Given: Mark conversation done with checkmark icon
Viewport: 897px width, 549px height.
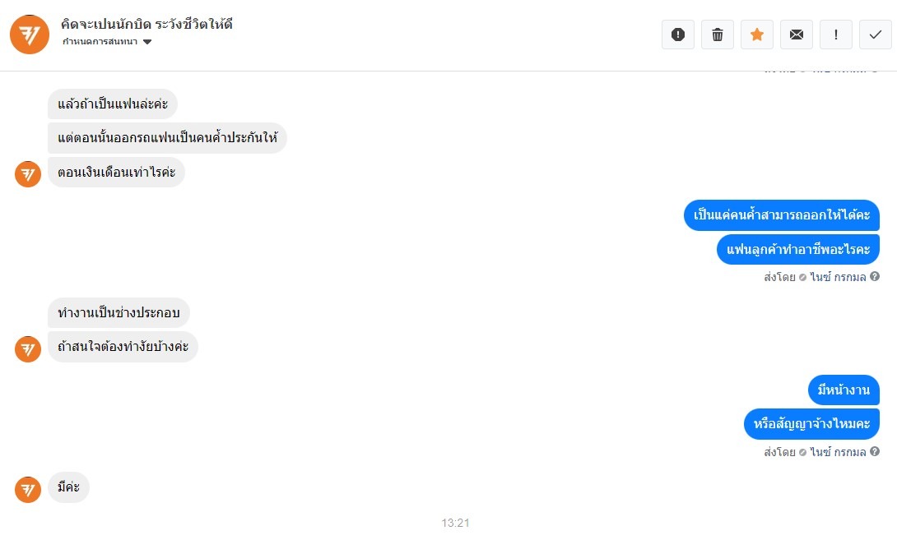Looking at the screenshot, I should (876, 35).
